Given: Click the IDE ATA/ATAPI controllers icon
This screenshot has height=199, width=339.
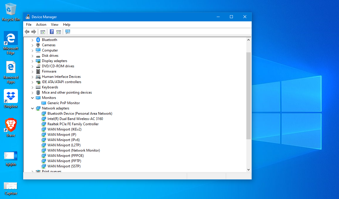Looking at the screenshot, I should pos(38,82).
